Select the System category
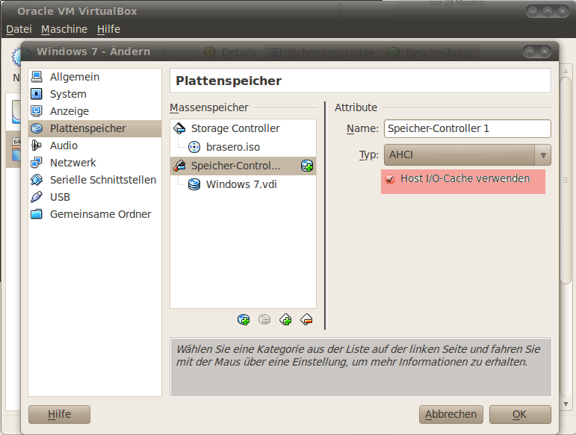This screenshot has width=576, height=435. (95, 94)
